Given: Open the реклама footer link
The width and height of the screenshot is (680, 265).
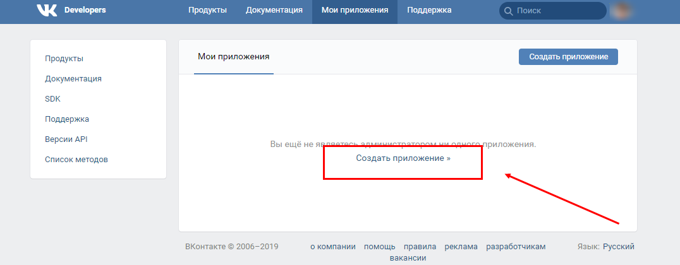Looking at the screenshot, I should (461, 247).
